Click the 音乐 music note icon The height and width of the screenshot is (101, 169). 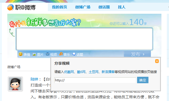click(61, 54)
